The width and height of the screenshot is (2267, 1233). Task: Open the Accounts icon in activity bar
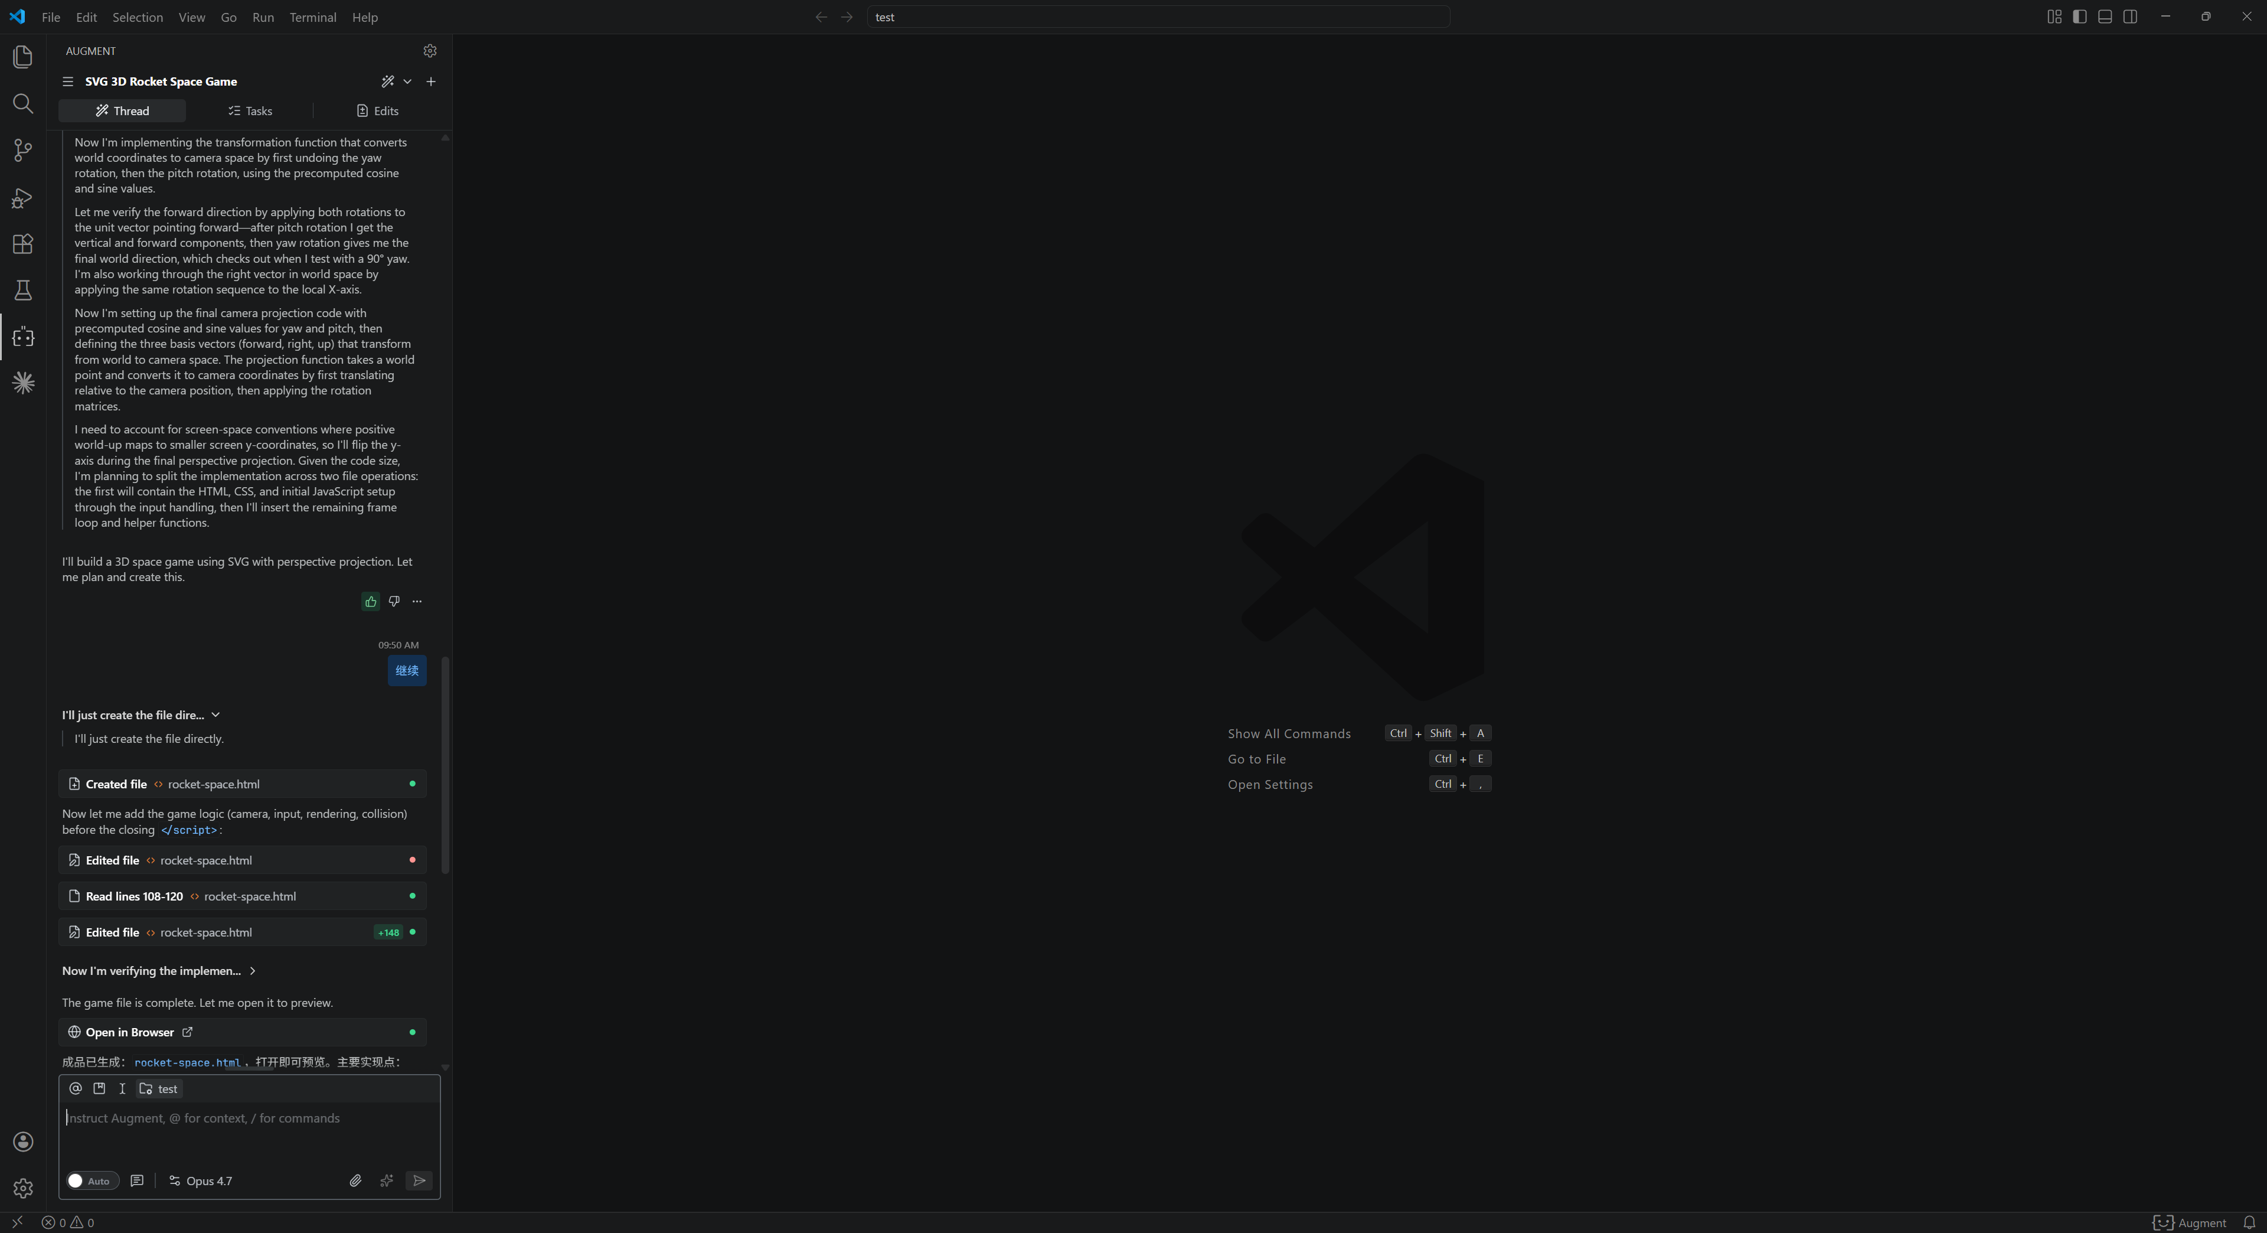(23, 1141)
